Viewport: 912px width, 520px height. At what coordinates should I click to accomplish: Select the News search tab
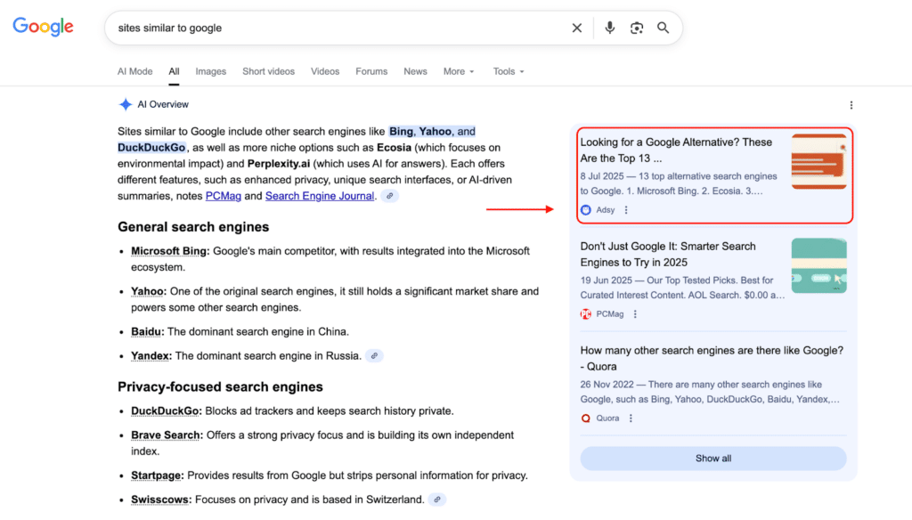click(415, 71)
